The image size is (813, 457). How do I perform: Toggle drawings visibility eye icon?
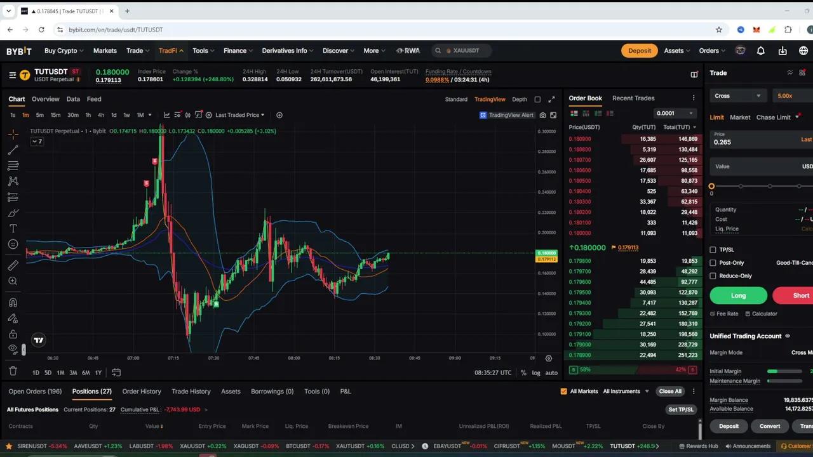point(13,349)
